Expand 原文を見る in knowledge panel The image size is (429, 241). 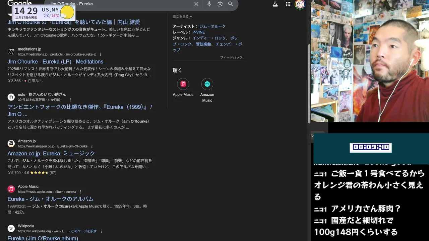point(183,16)
